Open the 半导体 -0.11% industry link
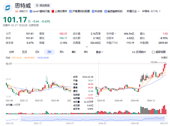170x126 pixels. pyautogui.click(x=150, y=11)
